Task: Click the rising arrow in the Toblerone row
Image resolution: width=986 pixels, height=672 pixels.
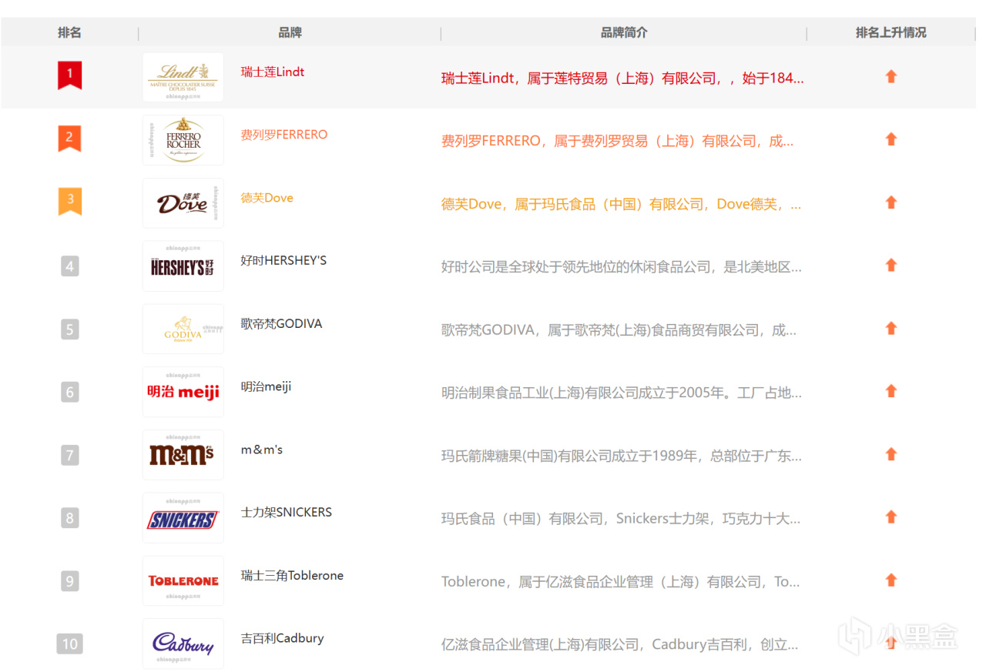Action: (891, 580)
